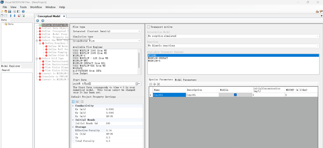The width and height of the screenshot is (323, 148).
Task: Sort property settings alphabetically
Action: click(78, 101)
